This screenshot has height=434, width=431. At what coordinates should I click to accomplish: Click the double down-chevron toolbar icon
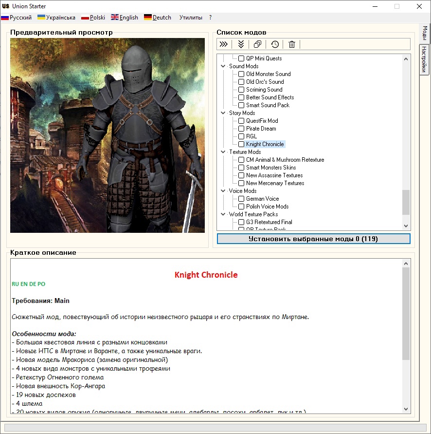pyautogui.click(x=240, y=44)
